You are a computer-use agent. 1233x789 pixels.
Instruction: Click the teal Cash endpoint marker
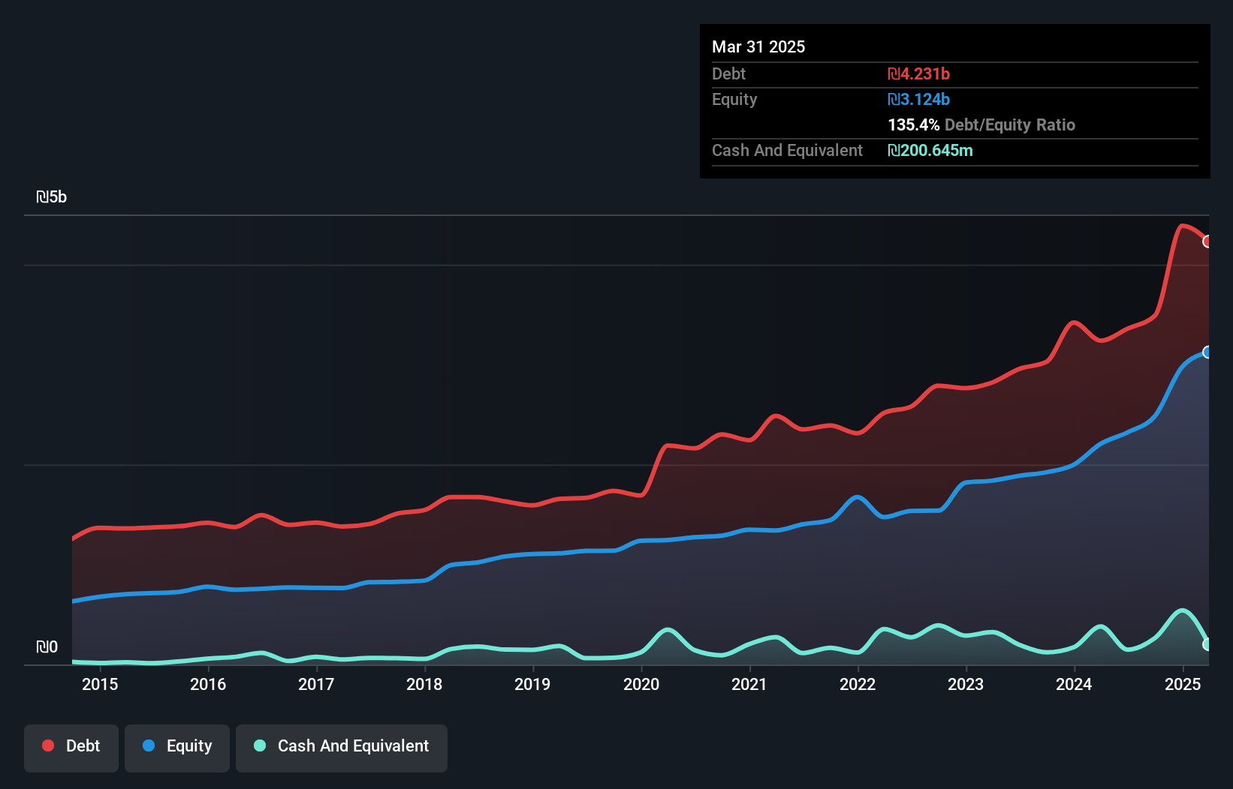pos(1207,644)
